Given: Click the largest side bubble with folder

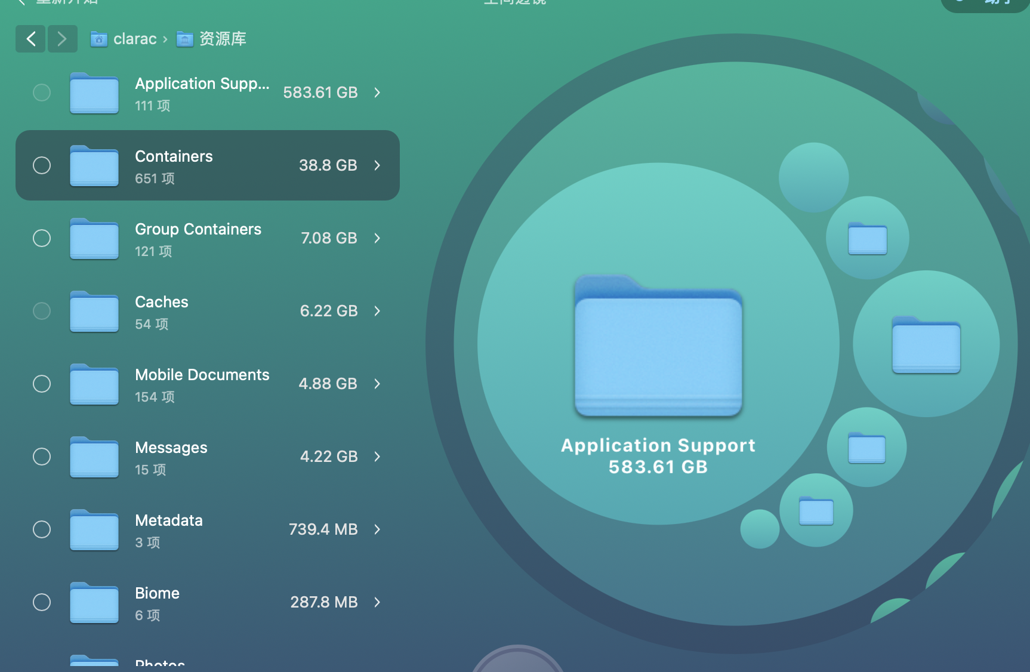Looking at the screenshot, I should point(926,344).
